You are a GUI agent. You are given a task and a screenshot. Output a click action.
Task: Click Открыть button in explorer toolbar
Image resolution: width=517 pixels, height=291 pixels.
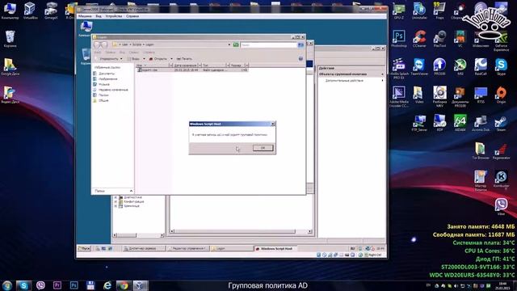158,59
